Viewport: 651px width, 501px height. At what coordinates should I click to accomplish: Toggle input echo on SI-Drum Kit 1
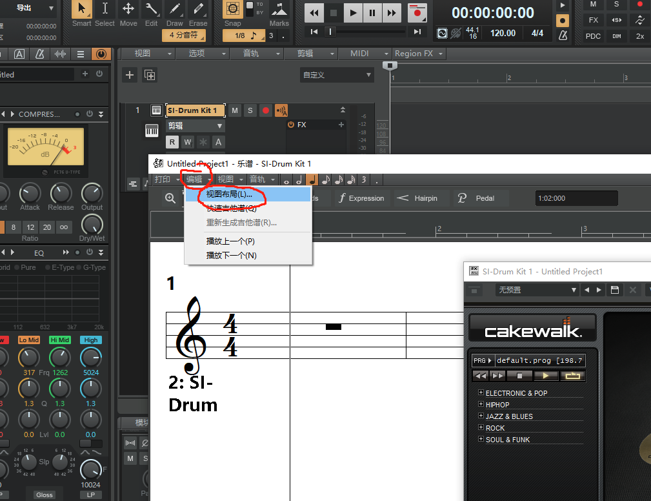click(x=281, y=110)
